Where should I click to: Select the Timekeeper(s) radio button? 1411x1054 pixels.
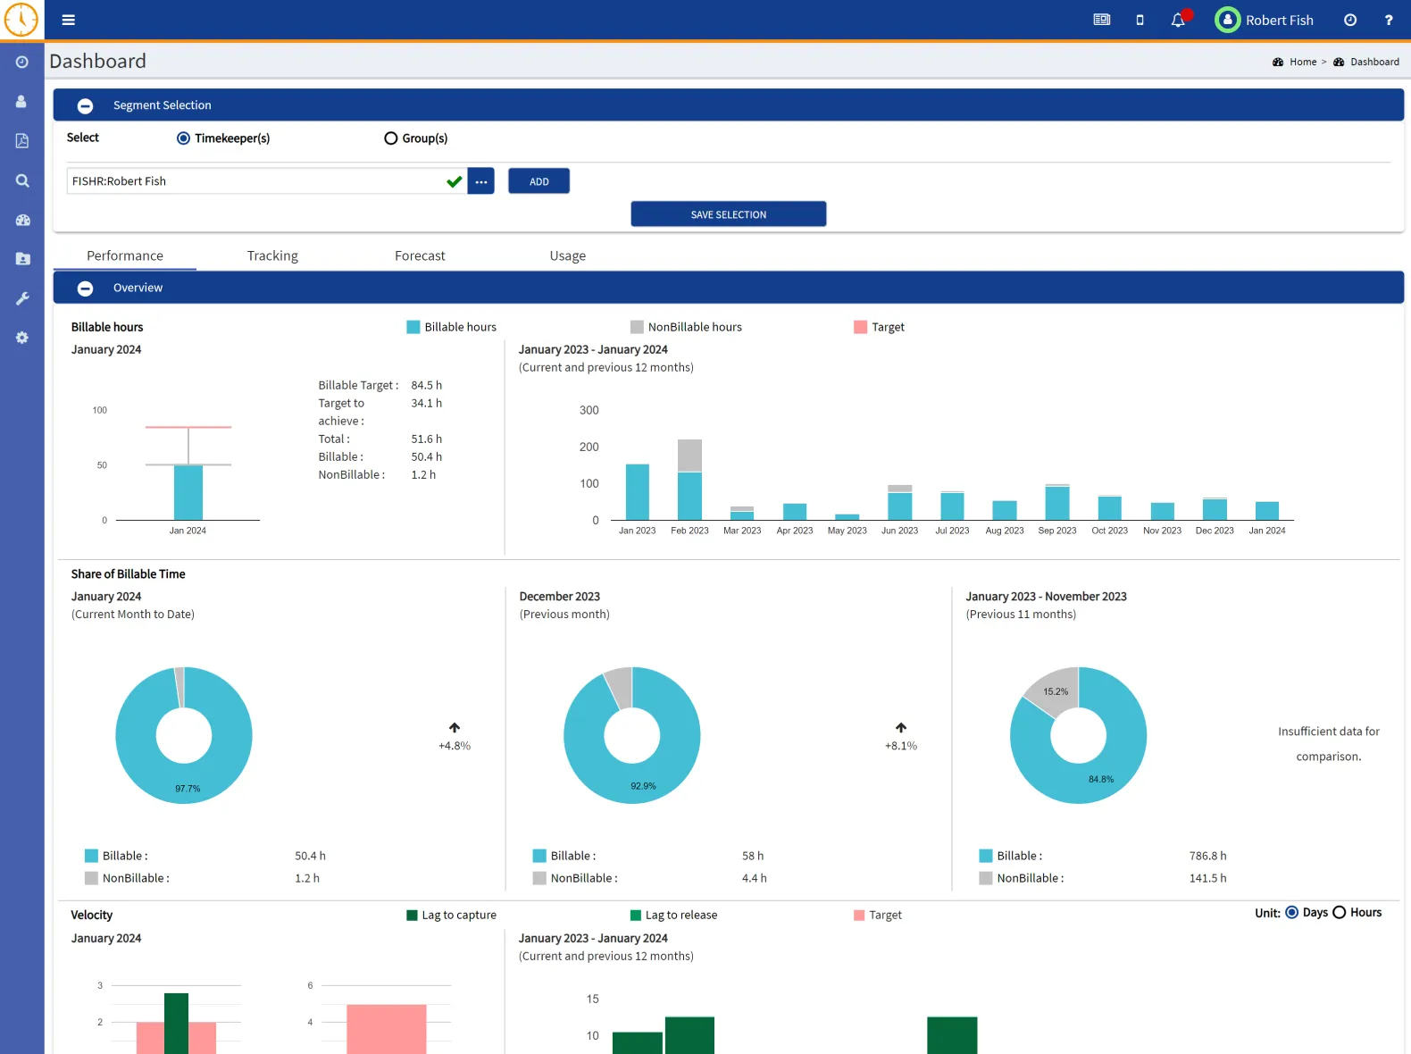tap(183, 138)
